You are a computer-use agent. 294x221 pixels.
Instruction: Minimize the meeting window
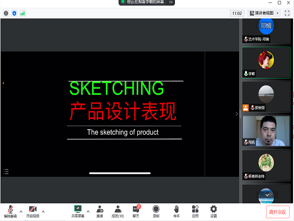270,2
